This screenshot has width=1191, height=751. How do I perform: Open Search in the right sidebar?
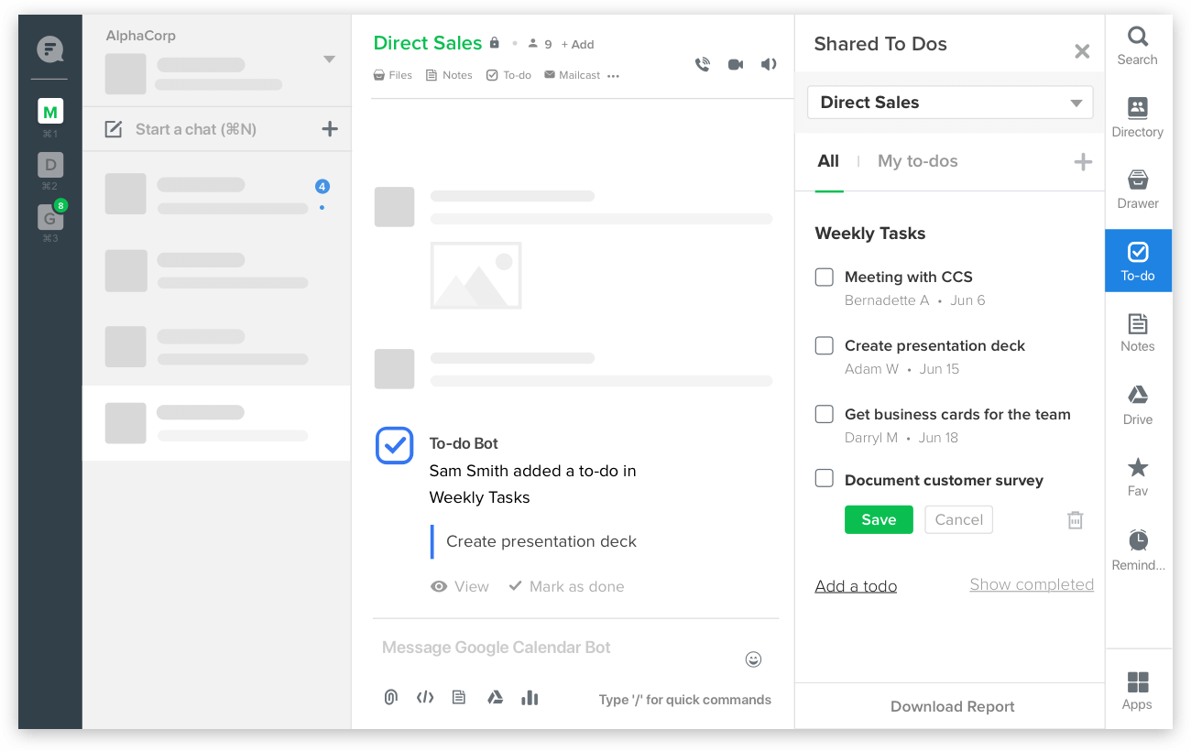(1137, 46)
